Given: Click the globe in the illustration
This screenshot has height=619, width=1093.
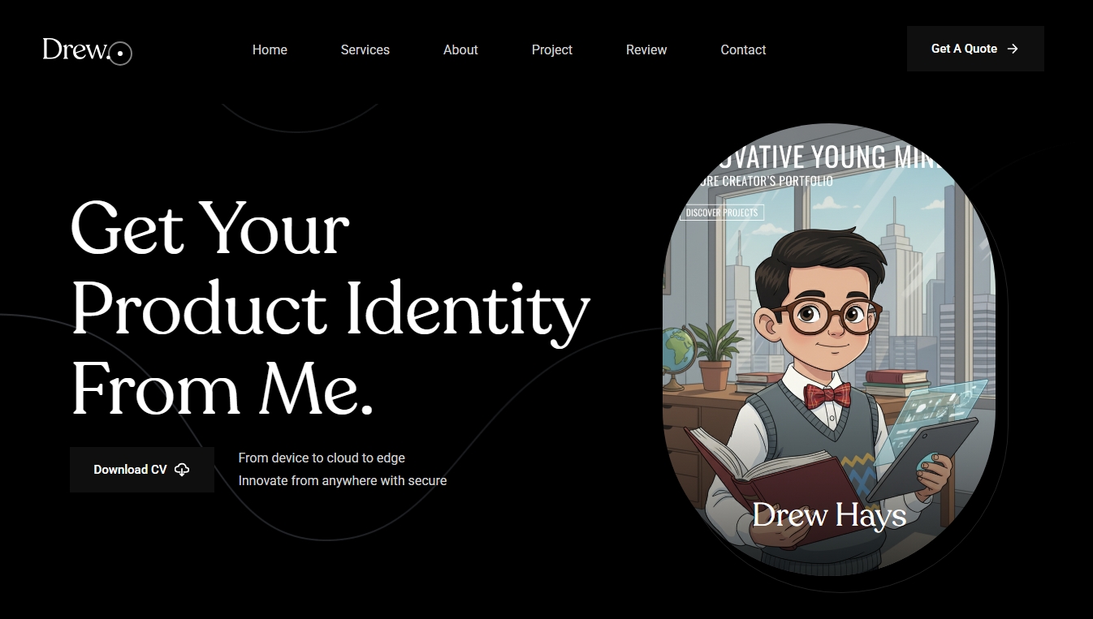Looking at the screenshot, I should [x=678, y=350].
